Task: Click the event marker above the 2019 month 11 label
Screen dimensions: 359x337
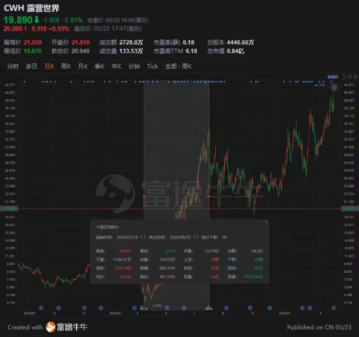Action: 84,308
